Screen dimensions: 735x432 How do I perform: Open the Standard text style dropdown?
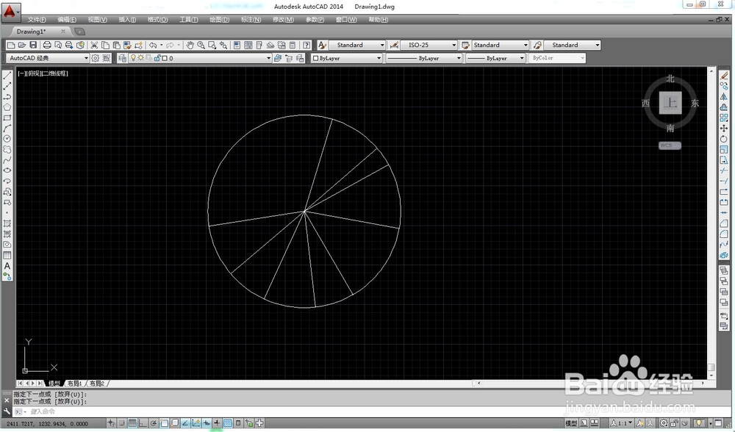(356, 45)
